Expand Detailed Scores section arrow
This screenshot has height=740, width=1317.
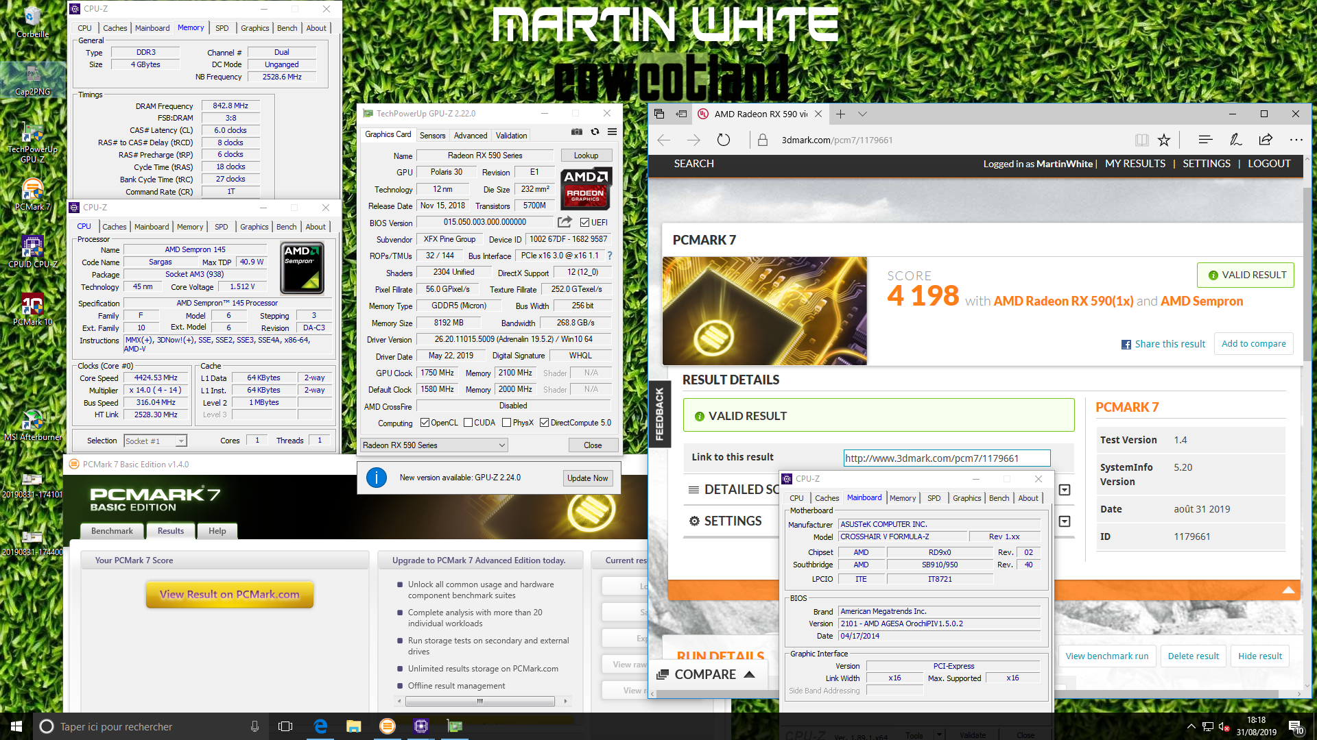[1065, 490]
